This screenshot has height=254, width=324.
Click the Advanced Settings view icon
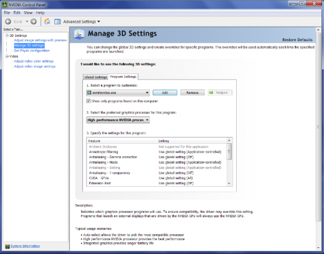pyautogui.click(x=57, y=22)
